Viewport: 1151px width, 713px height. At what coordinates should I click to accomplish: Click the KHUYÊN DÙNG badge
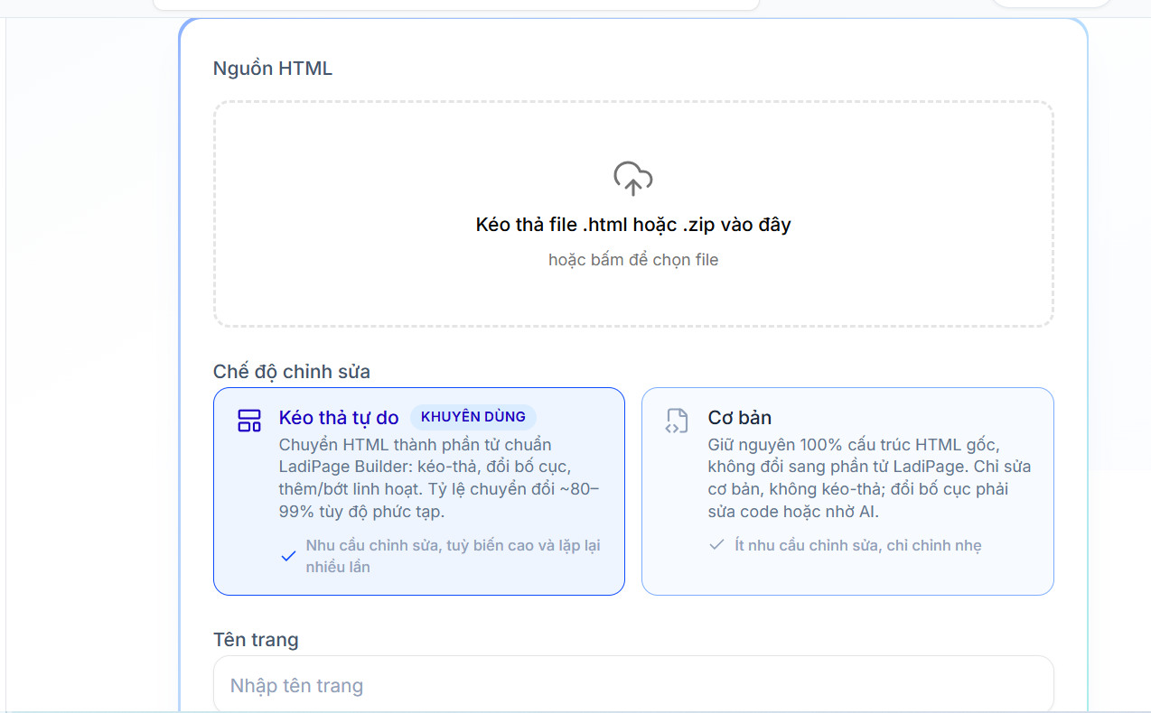(x=473, y=417)
